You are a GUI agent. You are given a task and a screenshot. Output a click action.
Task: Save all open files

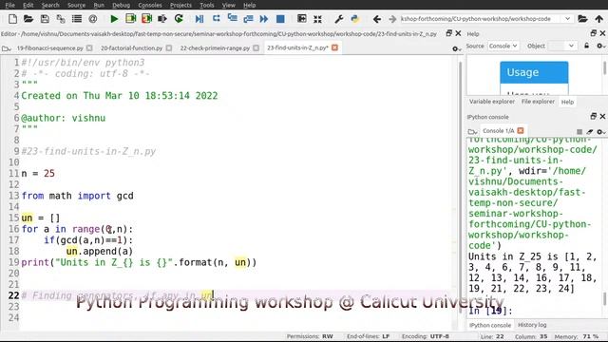tap(61, 19)
